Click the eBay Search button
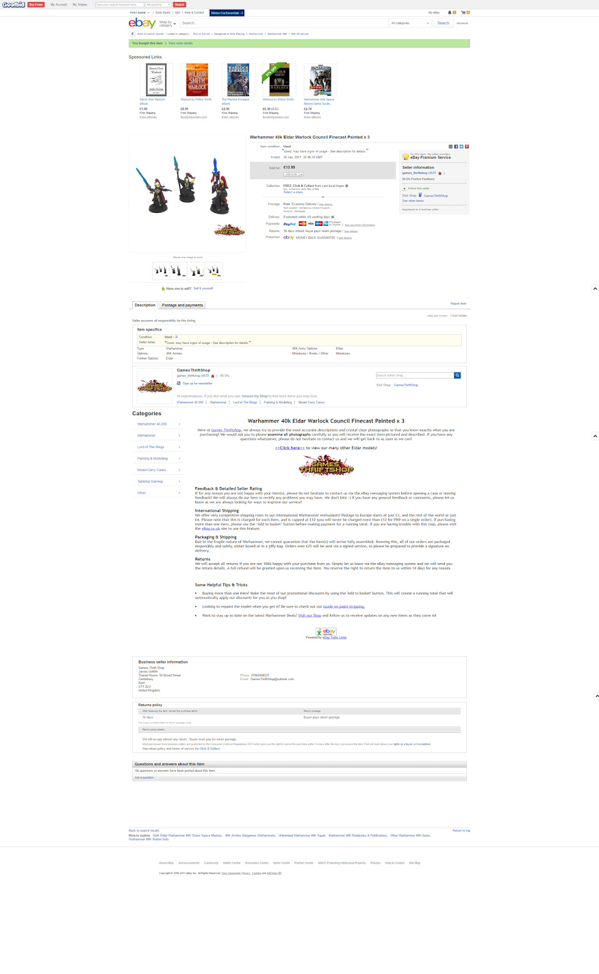This screenshot has width=599, height=974. (x=443, y=23)
